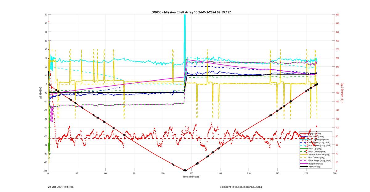Click right heading-axis tick label 180

click(x=338, y=93)
